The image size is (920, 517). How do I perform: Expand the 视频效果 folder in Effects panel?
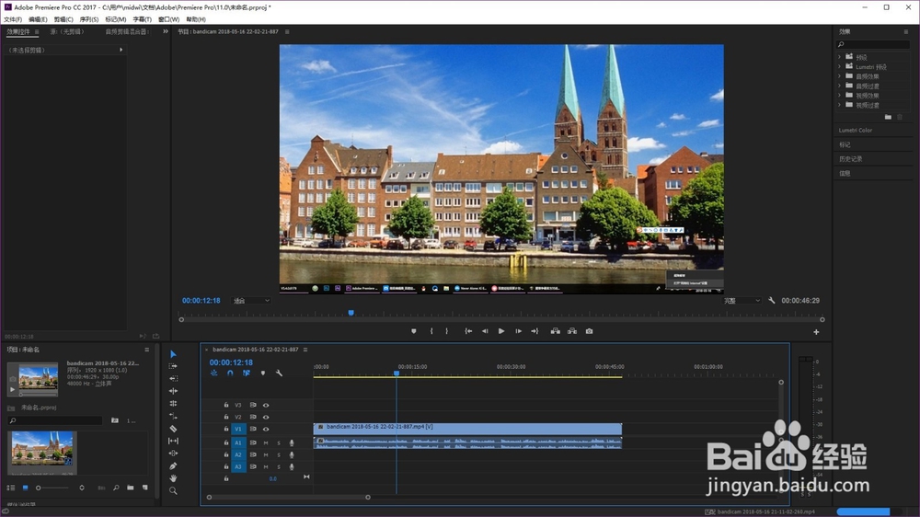[x=840, y=95]
